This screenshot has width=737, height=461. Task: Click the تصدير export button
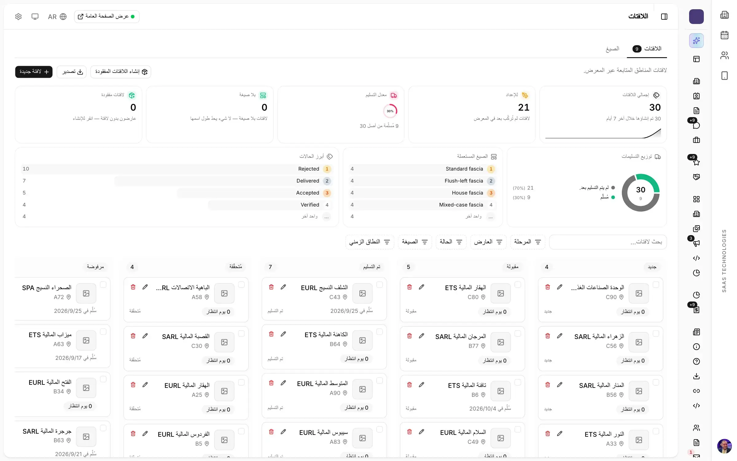[x=72, y=72]
